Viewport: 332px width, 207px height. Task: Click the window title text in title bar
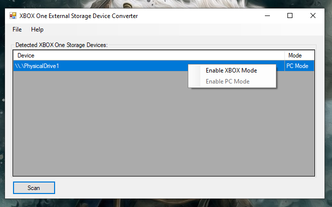coord(79,16)
